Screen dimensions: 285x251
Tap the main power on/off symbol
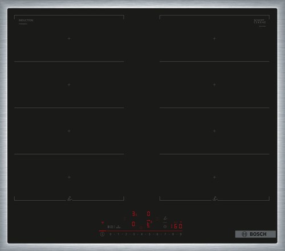pyautogui.click(x=102, y=234)
